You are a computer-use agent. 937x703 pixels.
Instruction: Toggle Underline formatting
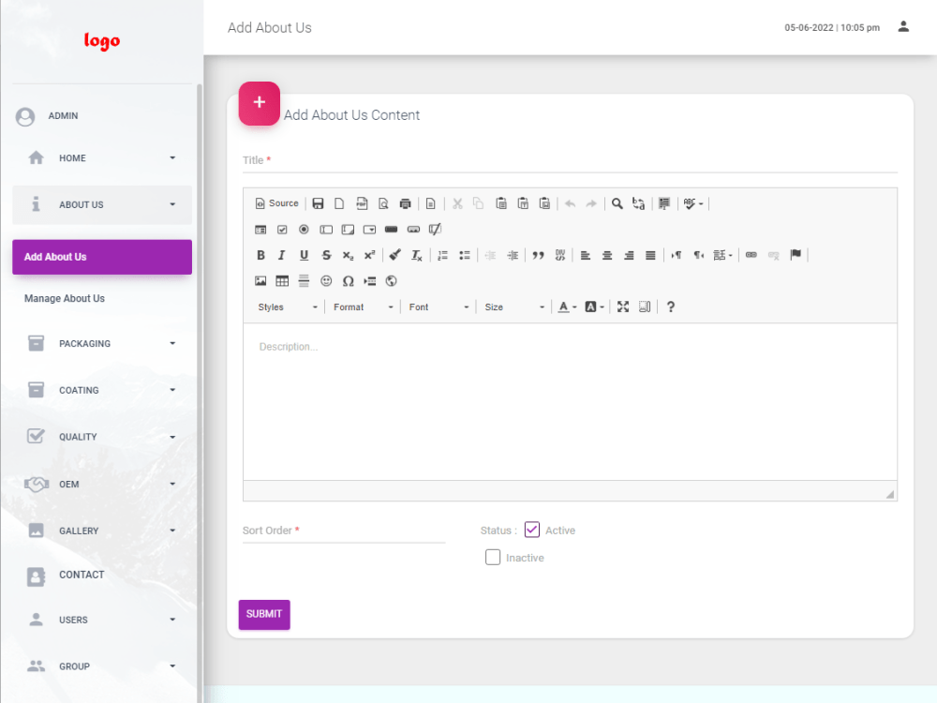(305, 255)
